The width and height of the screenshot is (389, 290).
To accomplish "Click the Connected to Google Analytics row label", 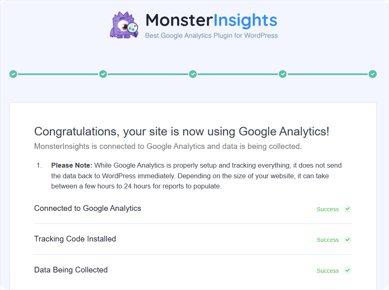I will coord(88,208).
